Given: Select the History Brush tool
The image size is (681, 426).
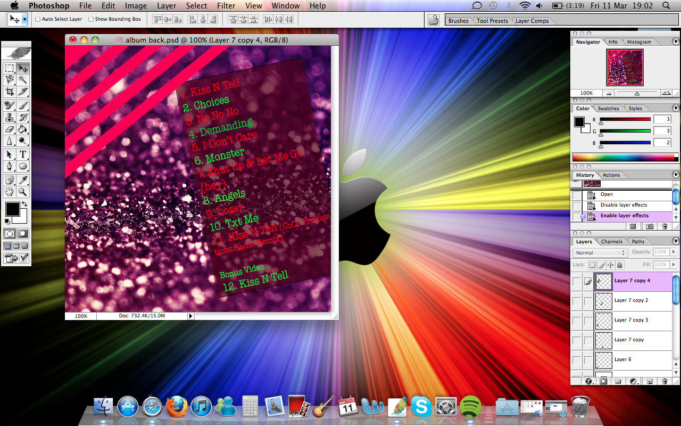Looking at the screenshot, I should 23,117.
